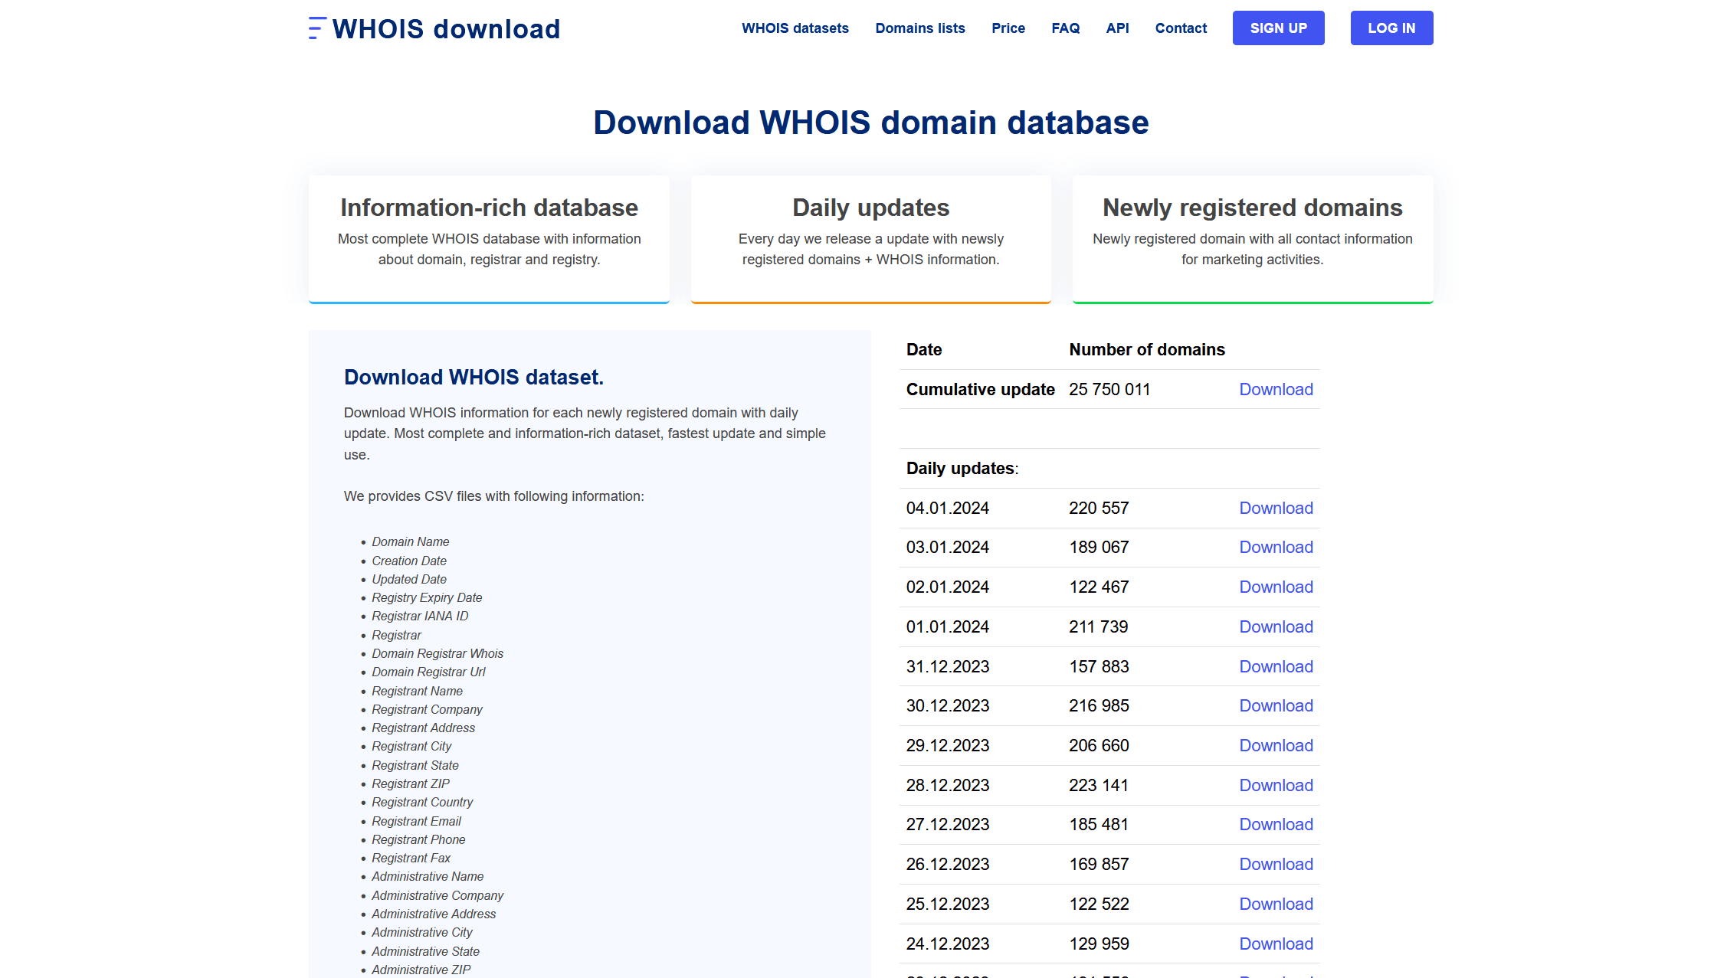This screenshot has height=978, width=1714.
Task: Open the WHOIS datasets menu item
Action: click(795, 28)
